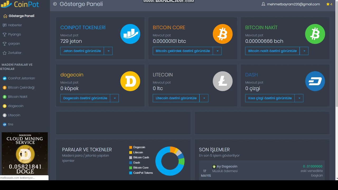Click the orange Dogecoin legend swatch

(x=130, y=147)
